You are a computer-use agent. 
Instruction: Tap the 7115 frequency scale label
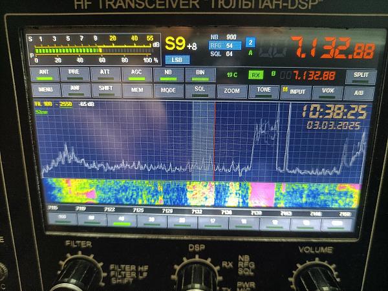coord(53,208)
